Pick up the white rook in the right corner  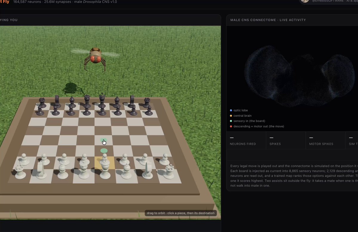click(x=169, y=172)
